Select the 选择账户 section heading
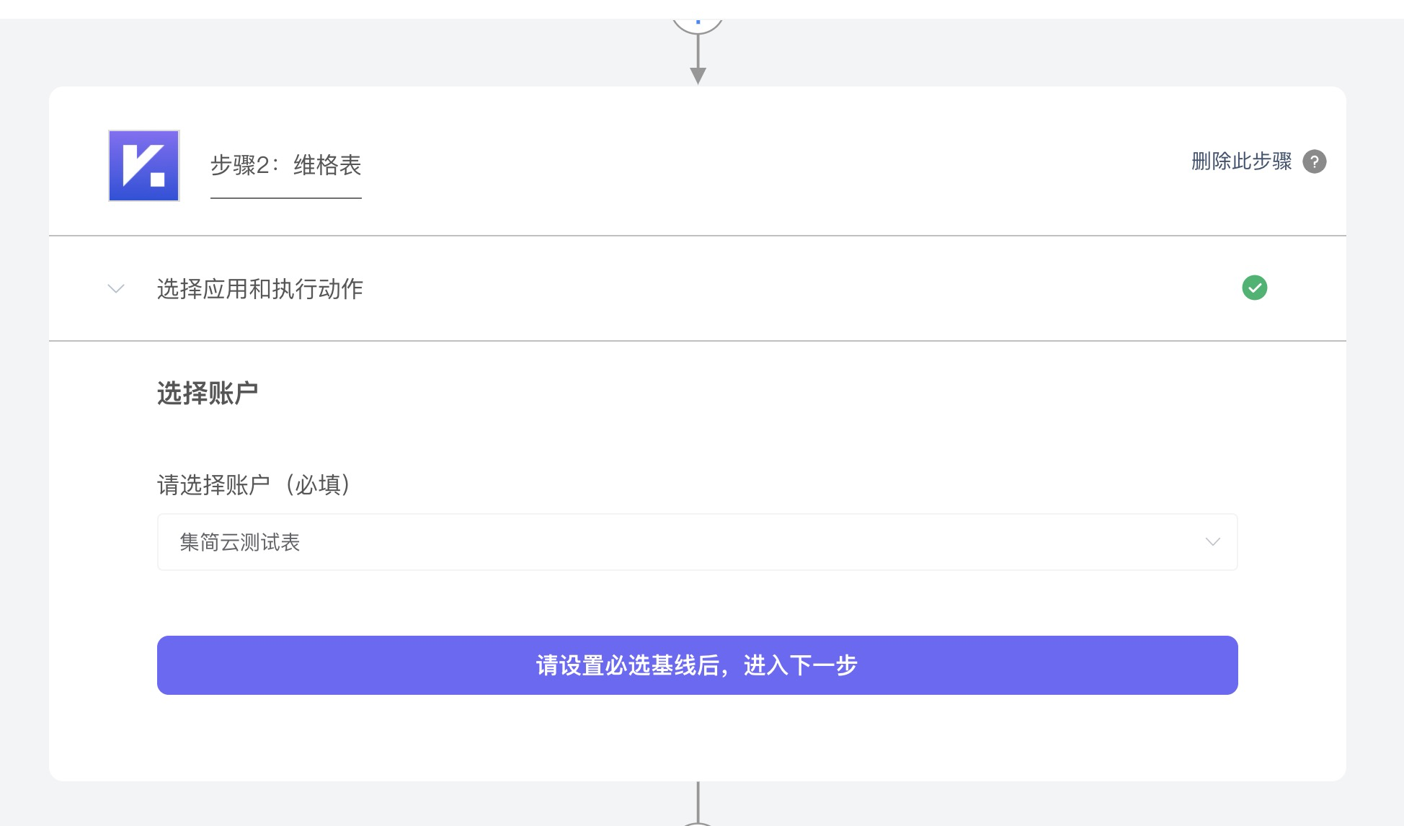The image size is (1404, 826). point(208,394)
